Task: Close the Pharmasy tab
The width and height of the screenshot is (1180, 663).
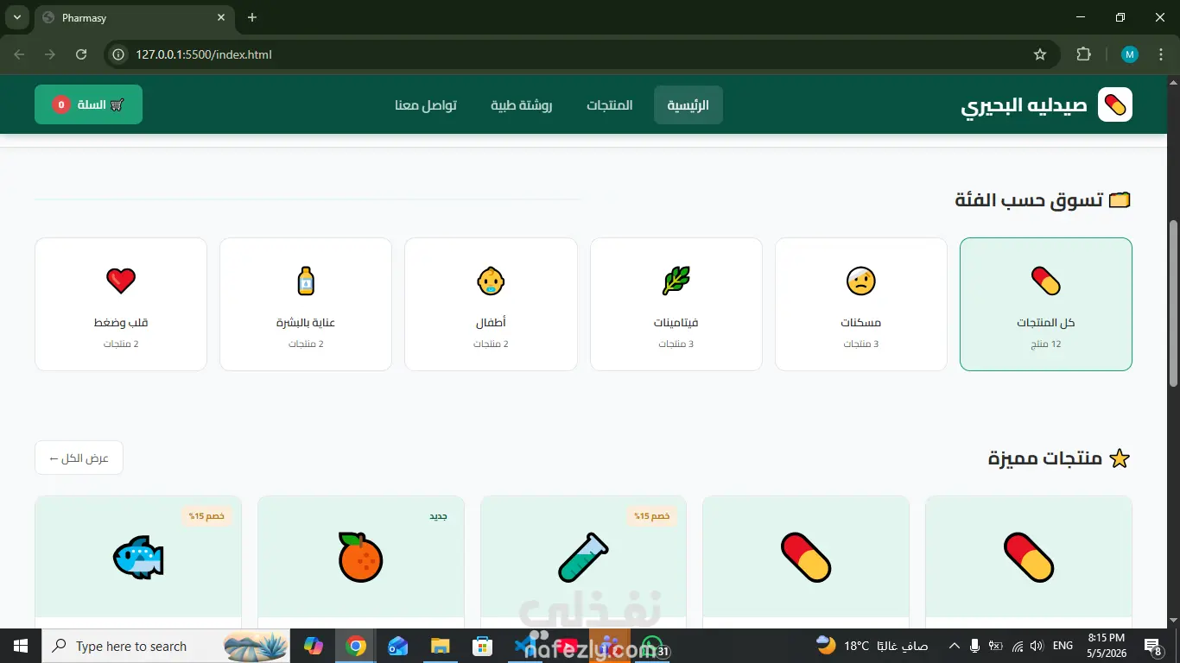Action: coord(222,17)
